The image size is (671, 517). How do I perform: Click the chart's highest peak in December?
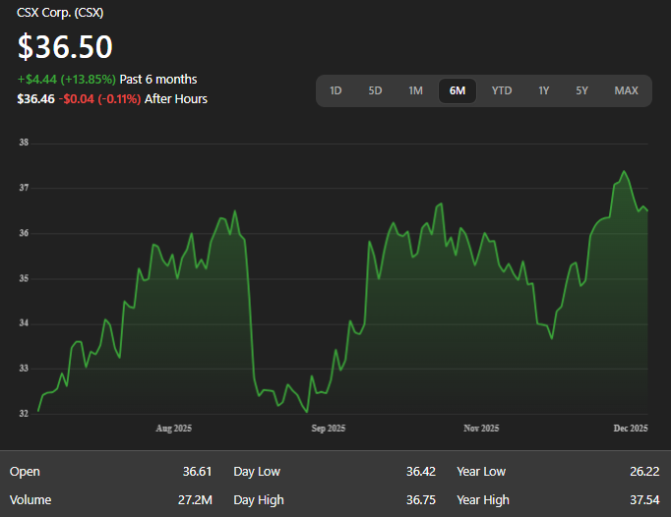click(x=624, y=171)
